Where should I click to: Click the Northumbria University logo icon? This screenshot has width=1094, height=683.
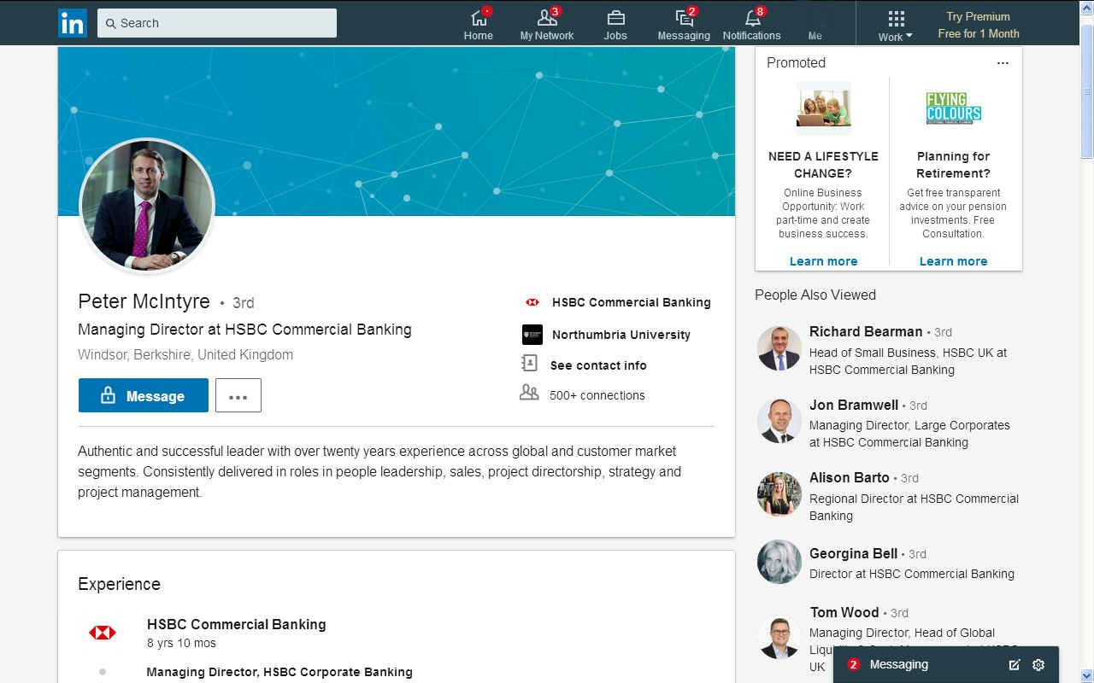pyautogui.click(x=532, y=335)
